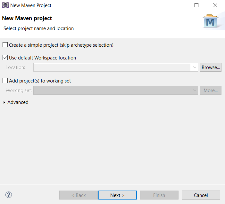The width and height of the screenshot is (225, 204).
Task: Check Add project(s) to working set
Action: pyautogui.click(x=5, y=81)
